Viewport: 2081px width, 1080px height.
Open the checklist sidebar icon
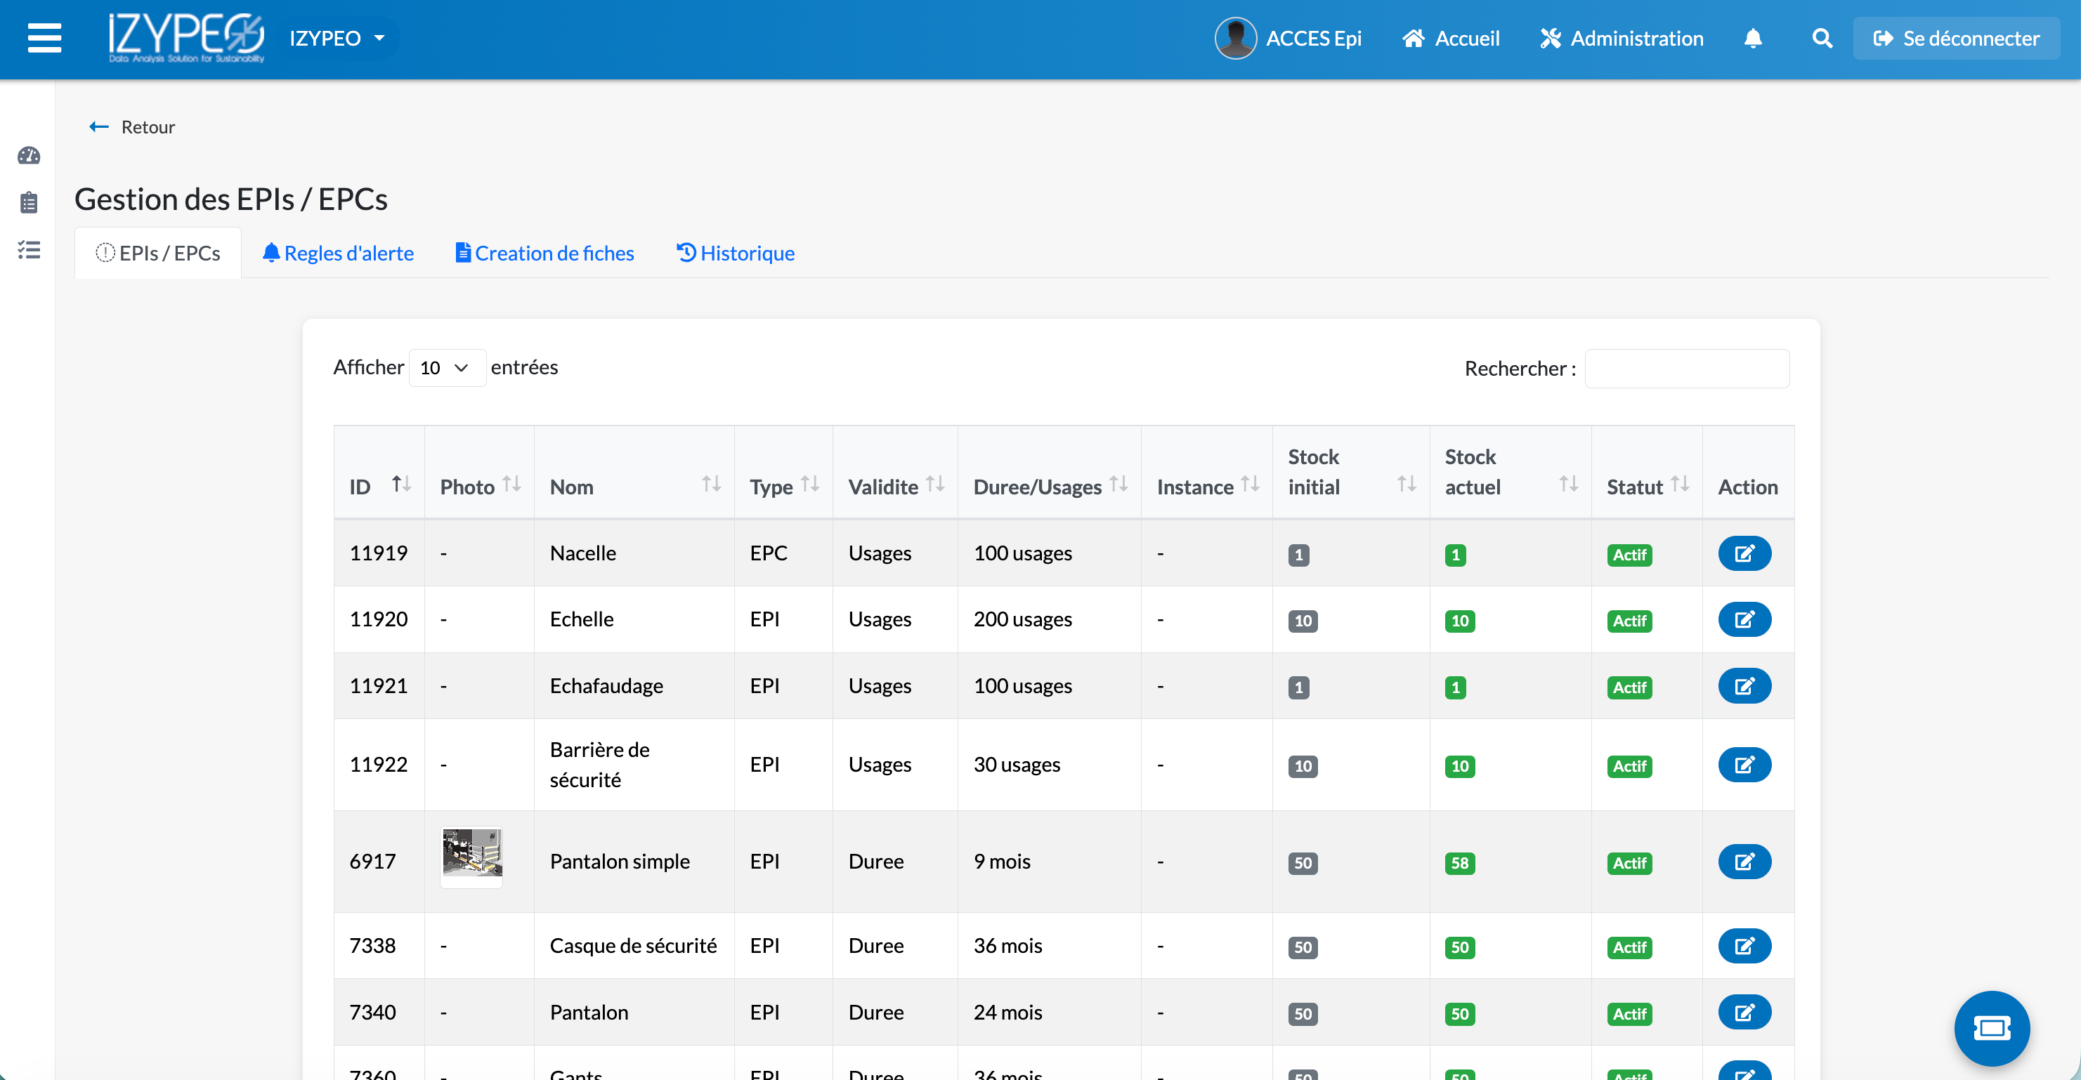click(29, 250)
